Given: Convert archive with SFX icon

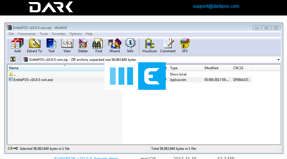Looking at the screenshot, I should tap(185, 46).
